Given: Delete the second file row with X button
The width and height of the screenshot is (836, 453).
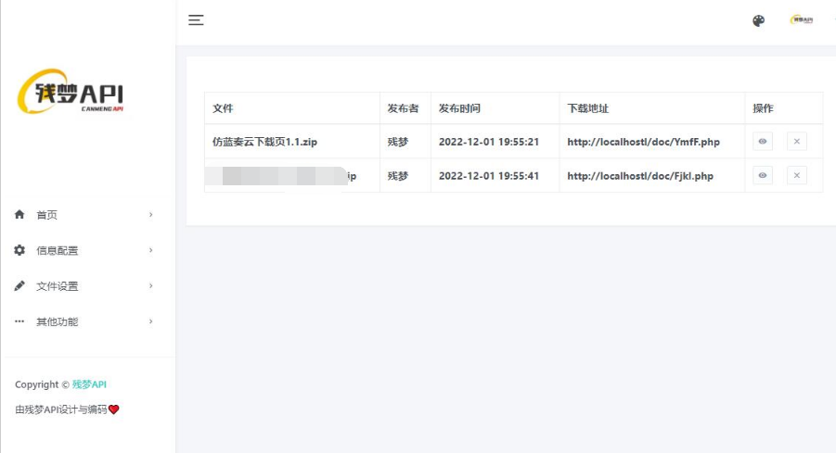Looking at the screenshot, I should pos(796,175).
